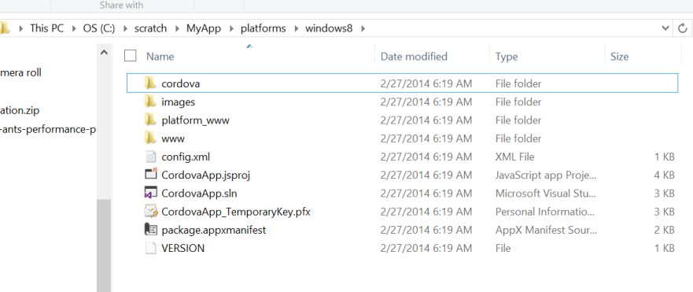Click the 2 KB size cell
Image resolution: width=693 pixels, height=292 pixels.
coord(664,230)
